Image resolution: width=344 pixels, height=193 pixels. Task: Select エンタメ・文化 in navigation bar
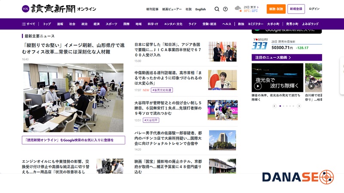[x=173, y=24]
